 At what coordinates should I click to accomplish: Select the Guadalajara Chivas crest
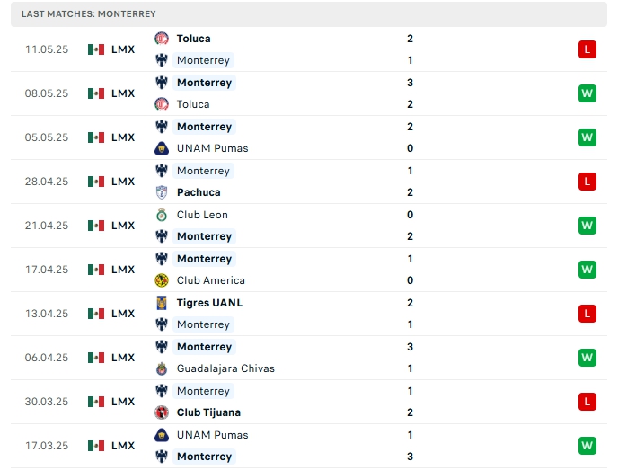coord(162,368)
